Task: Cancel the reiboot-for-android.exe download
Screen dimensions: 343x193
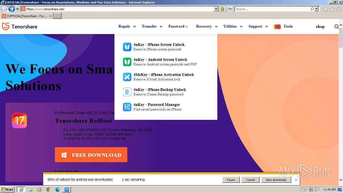Action: [x=250, y=180]
